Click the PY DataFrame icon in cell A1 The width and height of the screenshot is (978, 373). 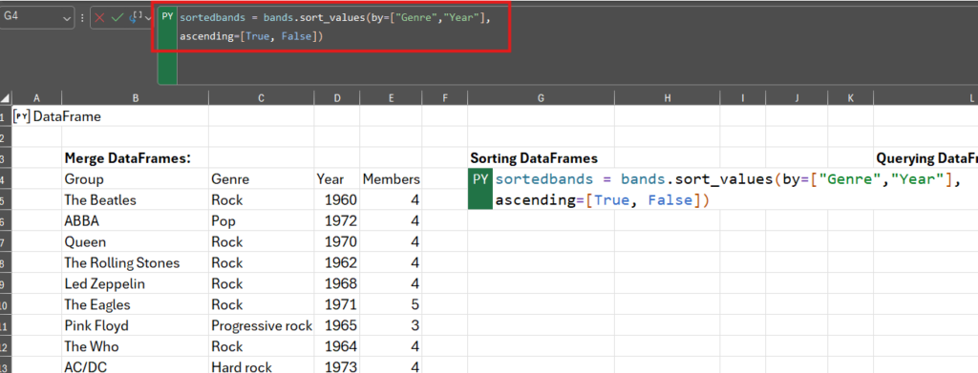click(22, 116)
